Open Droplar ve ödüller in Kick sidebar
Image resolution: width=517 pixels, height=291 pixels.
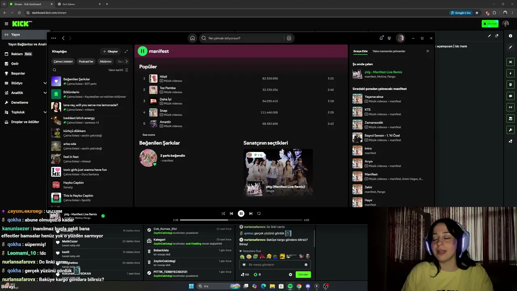click(24, 122)
